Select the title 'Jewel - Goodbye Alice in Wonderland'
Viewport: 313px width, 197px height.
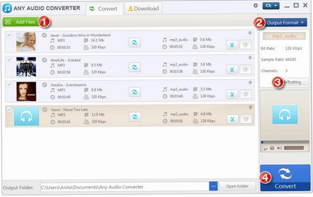80,35
